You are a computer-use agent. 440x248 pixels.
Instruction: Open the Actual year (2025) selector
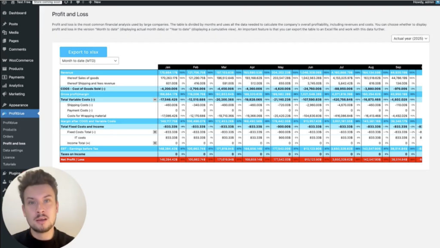click(x=410, y=39)
